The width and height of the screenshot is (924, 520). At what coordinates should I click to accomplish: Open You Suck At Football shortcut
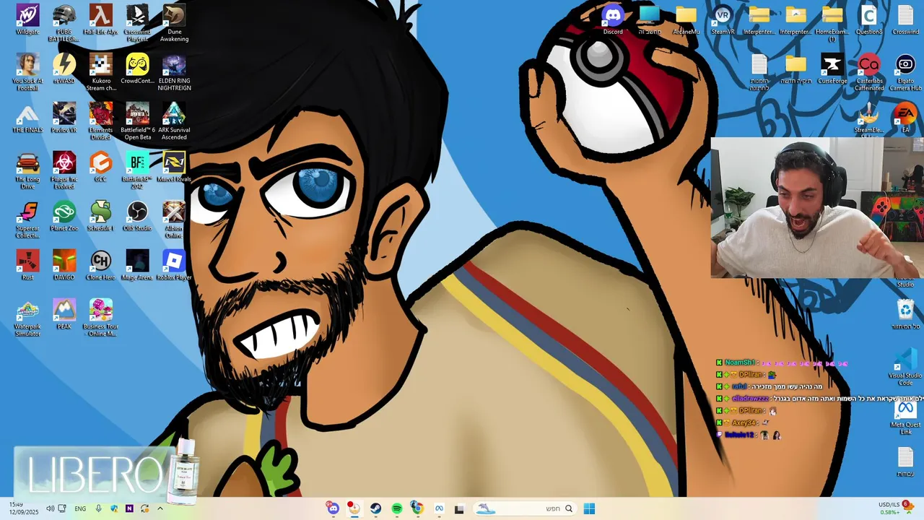pos(27,71)
